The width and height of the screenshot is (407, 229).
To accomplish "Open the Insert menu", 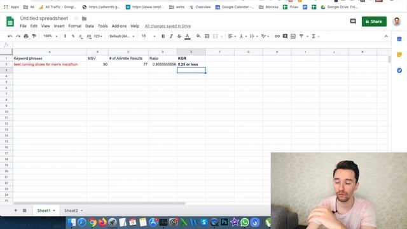I will [x=59, y=26].
